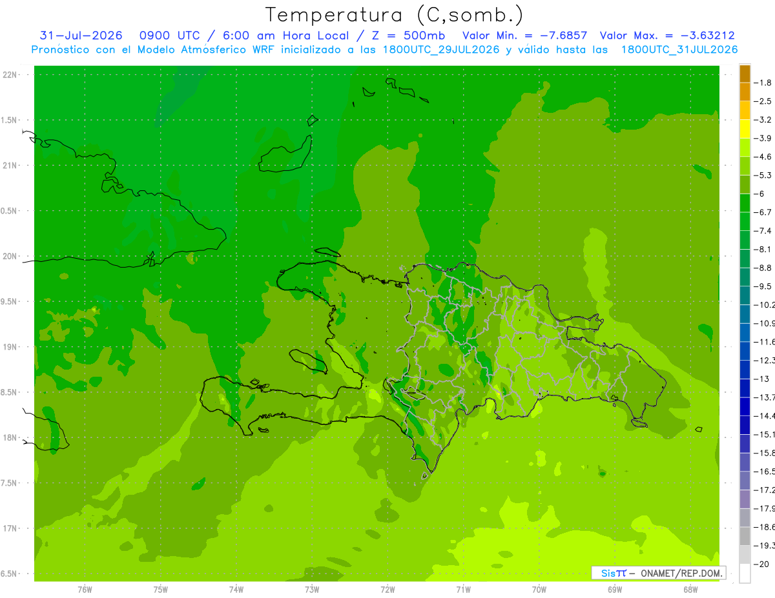Click the 'Valor Min. = -7.6857' readout
The width and height of the screenshot is (775, 598).
(525, 35)
